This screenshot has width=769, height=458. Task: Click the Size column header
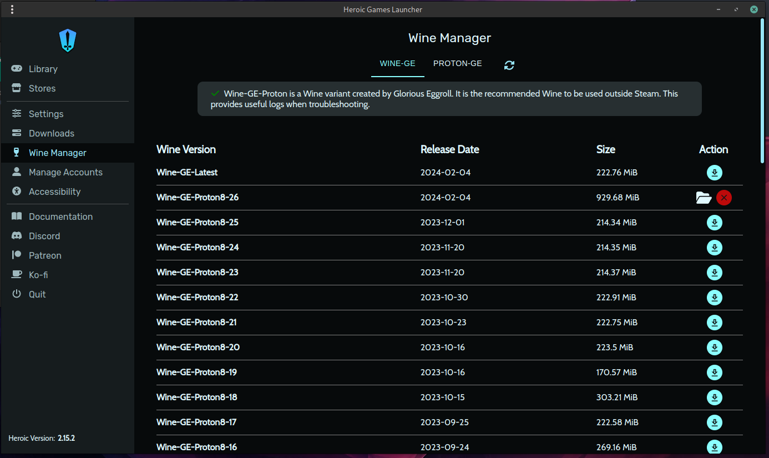pyautogui.click(x=606, y=149)
